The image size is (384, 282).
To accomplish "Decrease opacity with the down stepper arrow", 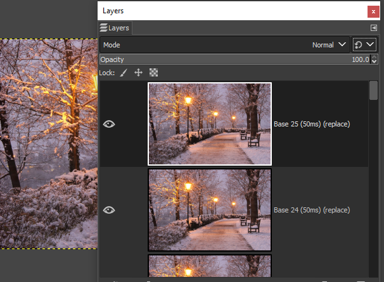I will pyautogui.click(x=374, y=62).
